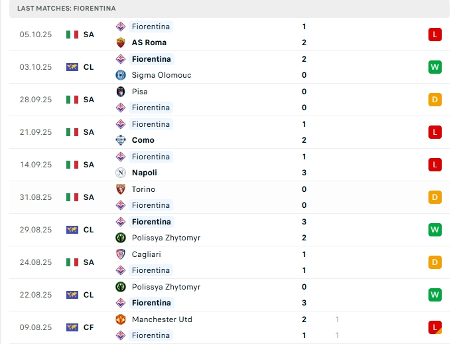Open the AS Roma team link
This screenshot has width=455, height=344.
pos(149,43)
